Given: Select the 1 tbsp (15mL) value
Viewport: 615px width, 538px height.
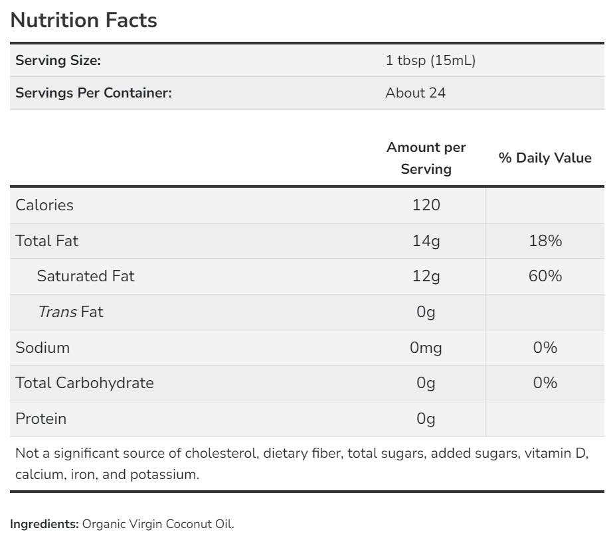Looking at the screenshot, I should (x=430, y=60).
